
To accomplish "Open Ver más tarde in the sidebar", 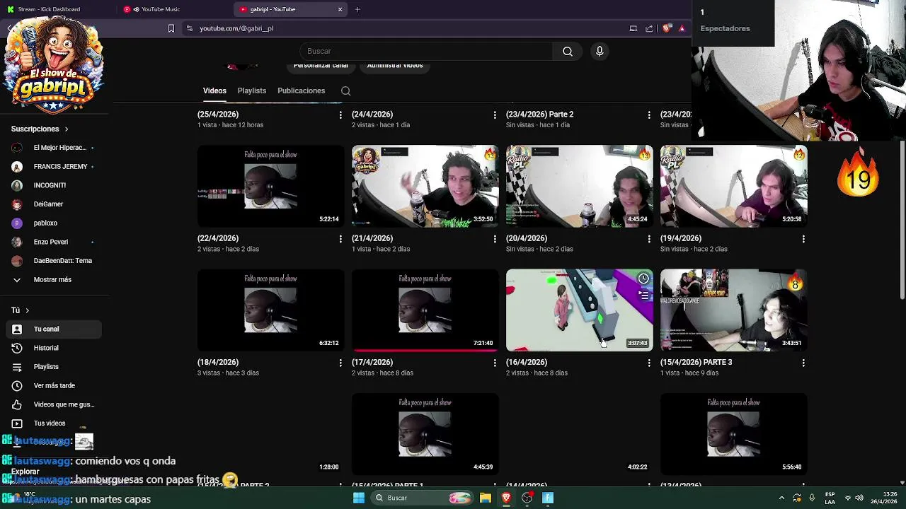I will point(54,385).
